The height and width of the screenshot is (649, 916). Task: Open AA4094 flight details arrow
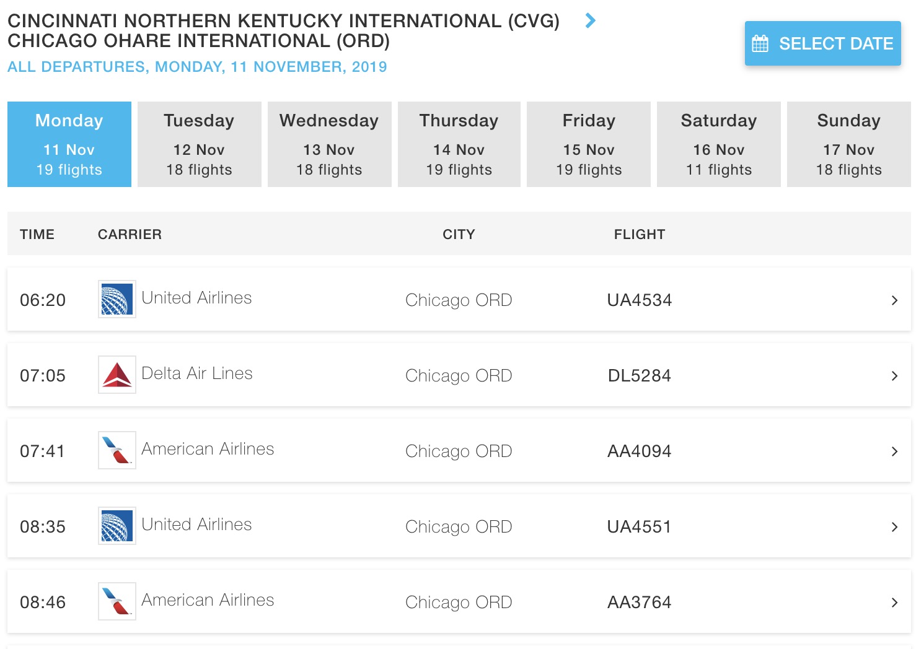coord(894,451)
